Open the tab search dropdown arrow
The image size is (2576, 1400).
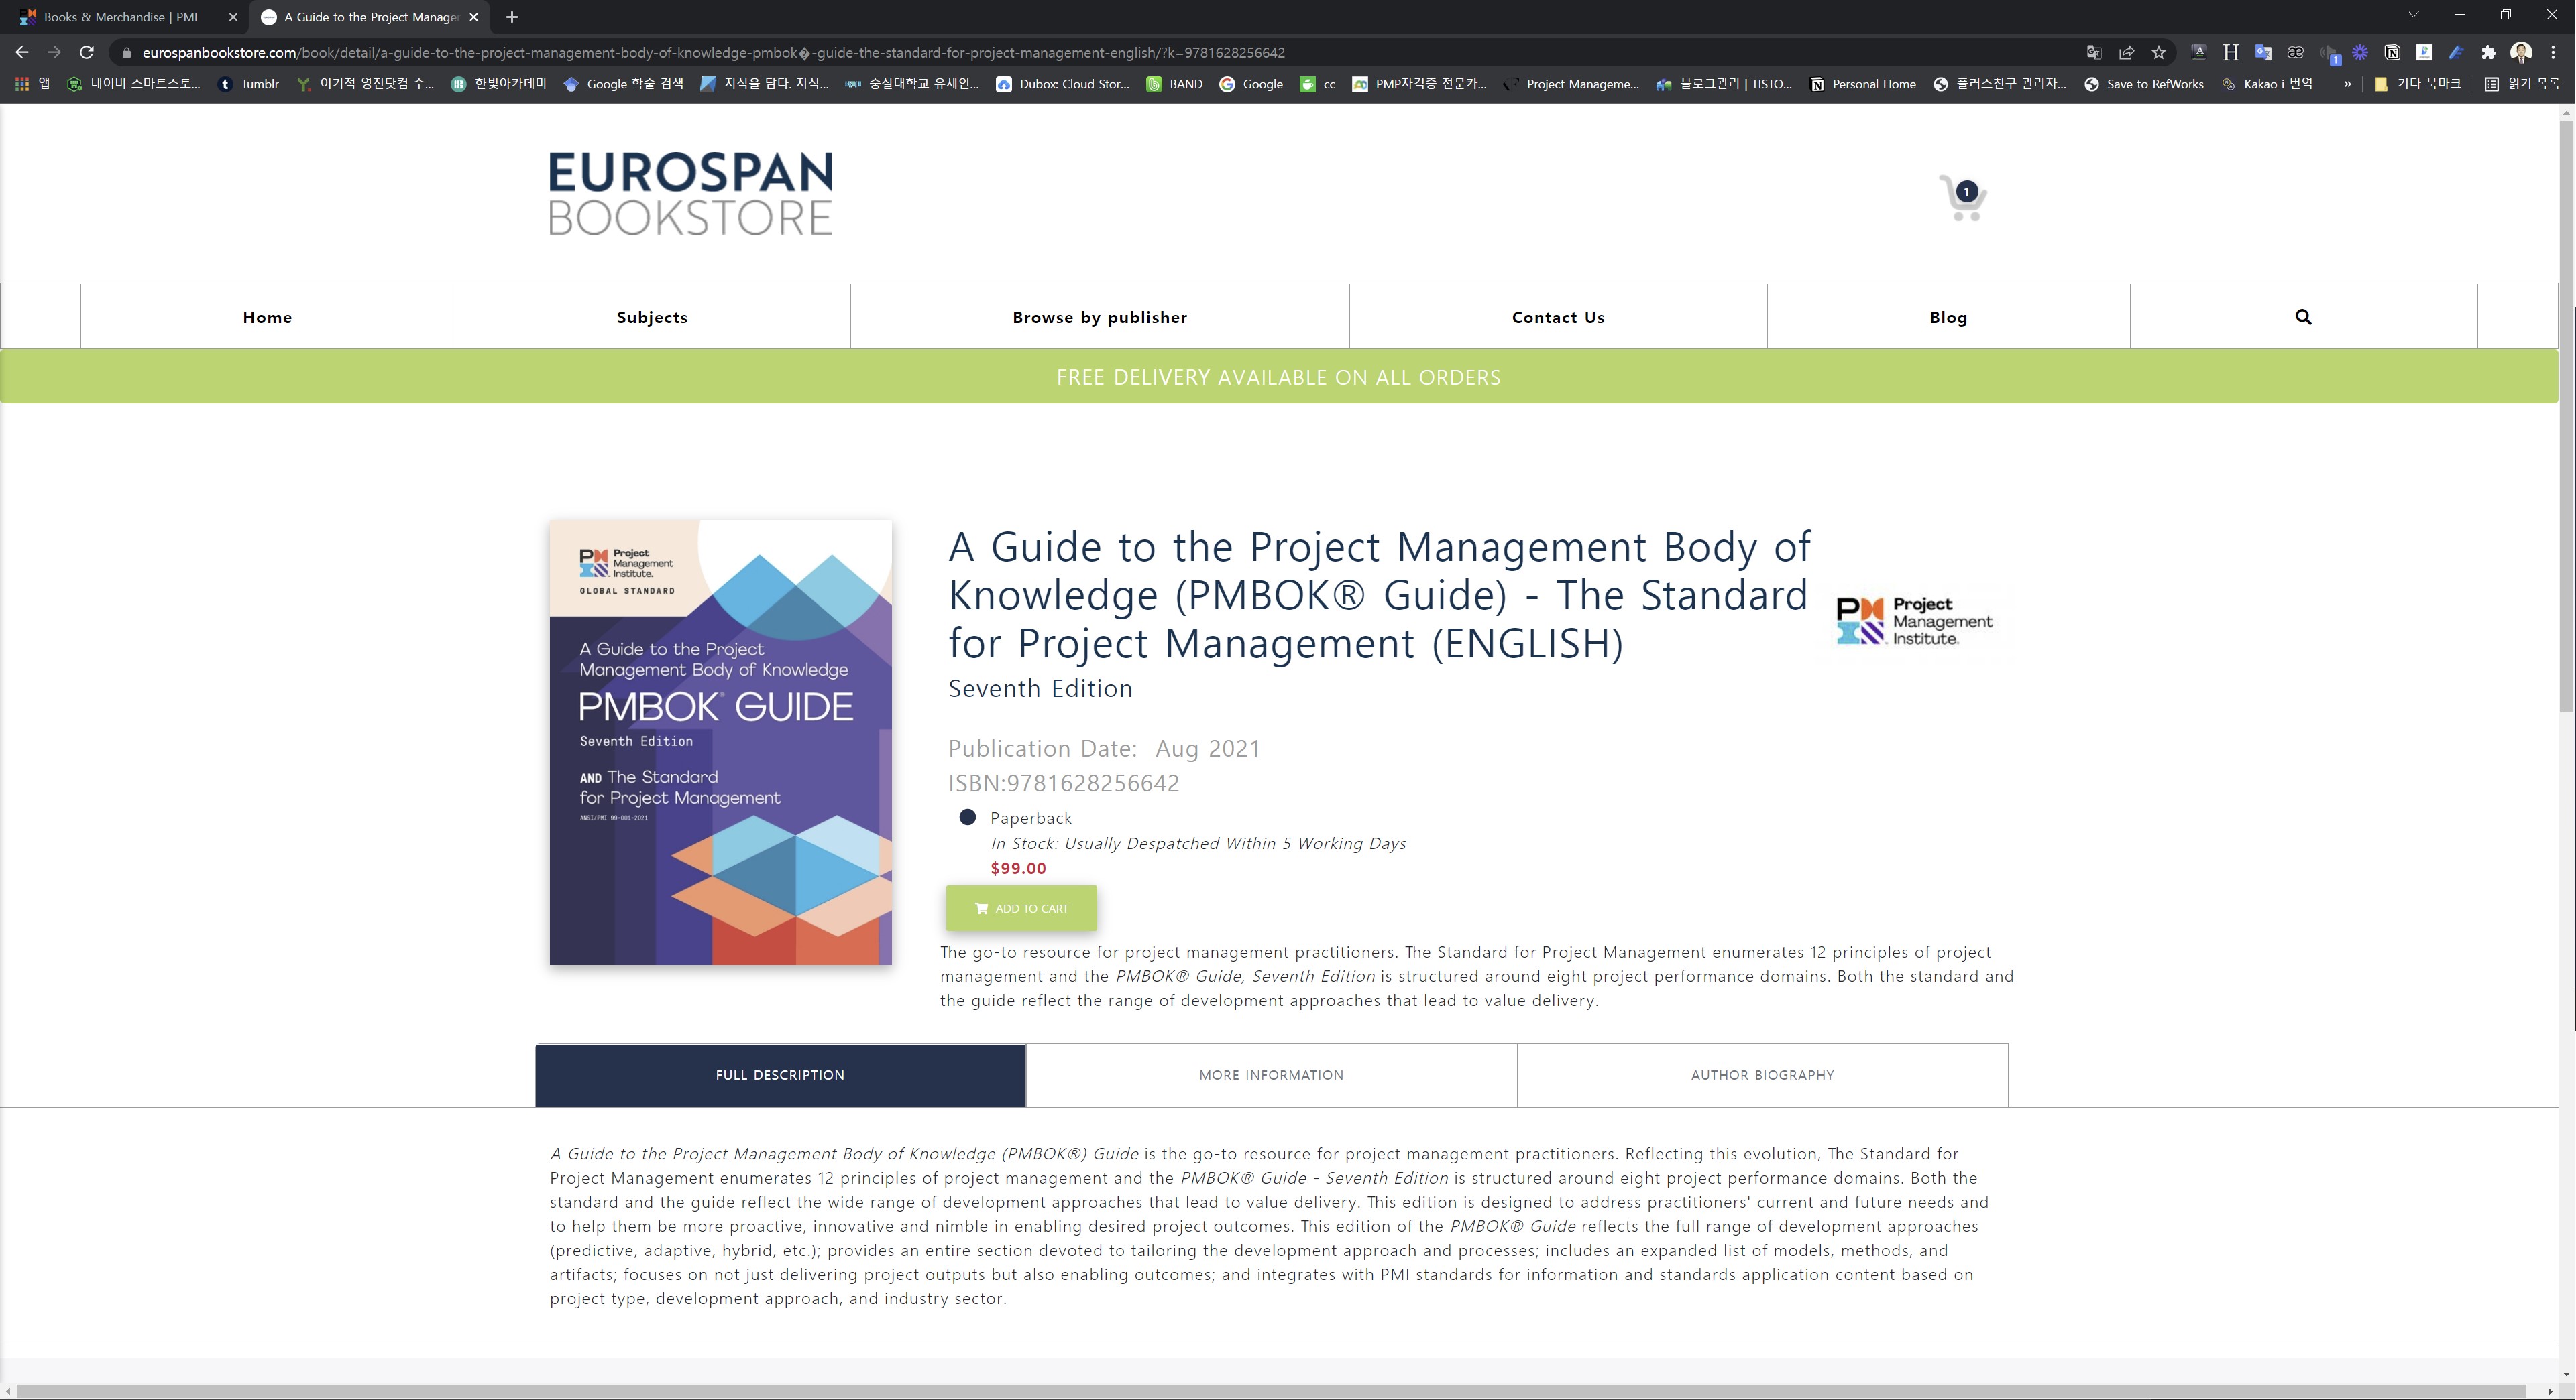(x=2413, y=16)
